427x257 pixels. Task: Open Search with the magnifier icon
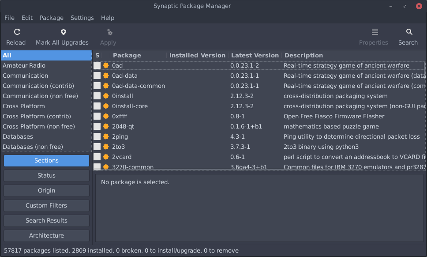tap(409, 32)
